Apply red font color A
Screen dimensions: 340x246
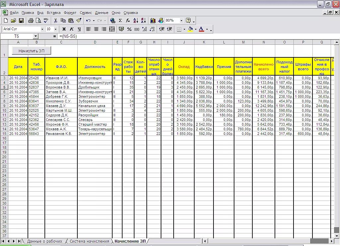point(202,29)
